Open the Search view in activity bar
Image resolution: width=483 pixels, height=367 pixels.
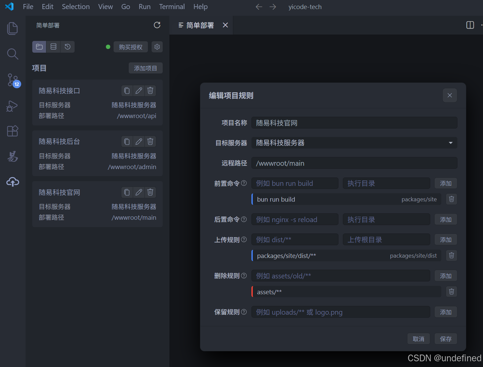click(12, 54)
